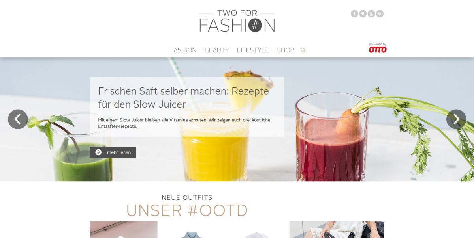
Task: Click the "mehr lesen" button
Action: pyautogui.click(x=113, y=152)
